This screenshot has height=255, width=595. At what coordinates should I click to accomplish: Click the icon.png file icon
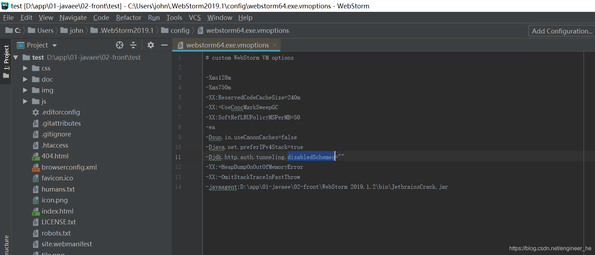(x=36, y=200)
